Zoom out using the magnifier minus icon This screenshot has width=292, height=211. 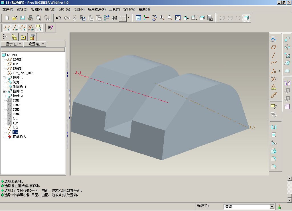[170, 18]
